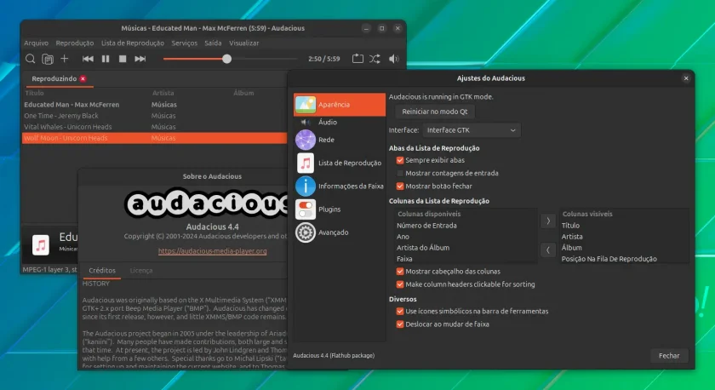The height and width of the screenshot is (390, 715).
Task: Sort by Álbum column header in playlist
Action: point(243,93)
